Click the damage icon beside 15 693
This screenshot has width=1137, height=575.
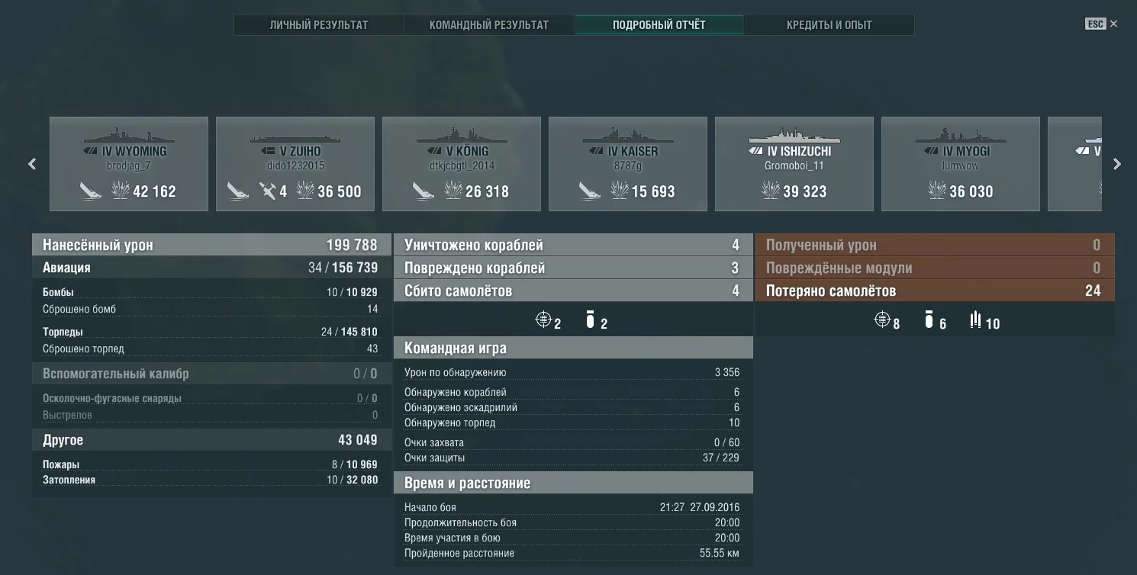pyautogui.click(x=619, y=191)
